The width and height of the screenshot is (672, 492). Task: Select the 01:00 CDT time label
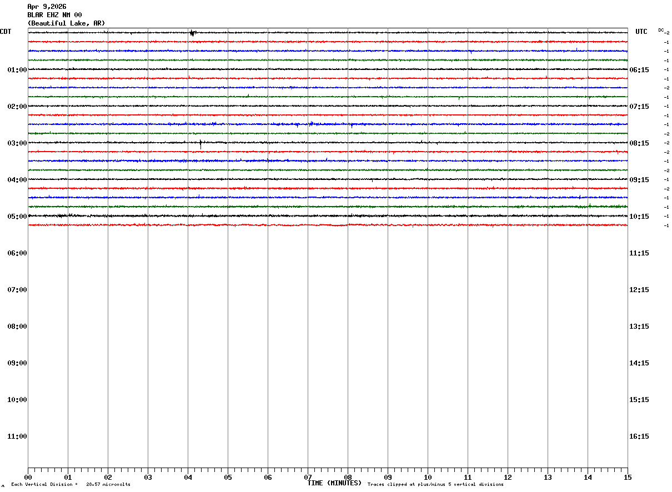tap(17, 70)
